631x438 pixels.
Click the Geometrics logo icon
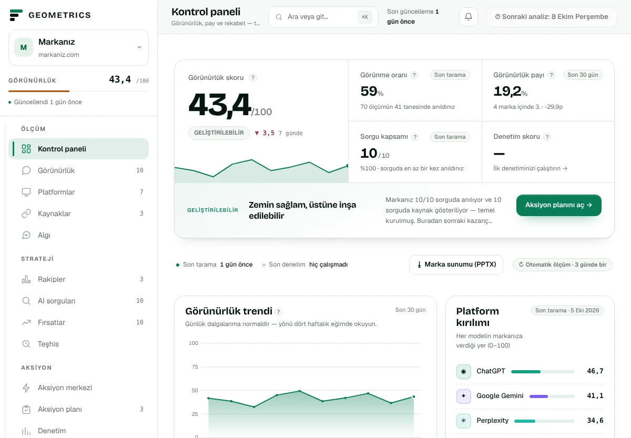click(x=16, y=15)
